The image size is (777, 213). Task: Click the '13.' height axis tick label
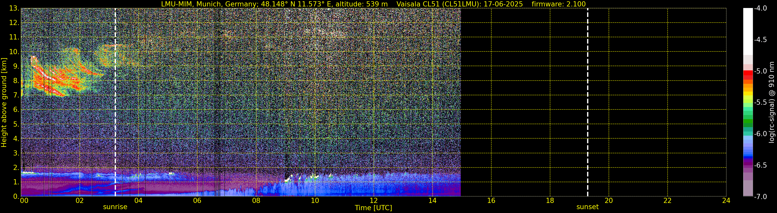[x=14, y=9]
